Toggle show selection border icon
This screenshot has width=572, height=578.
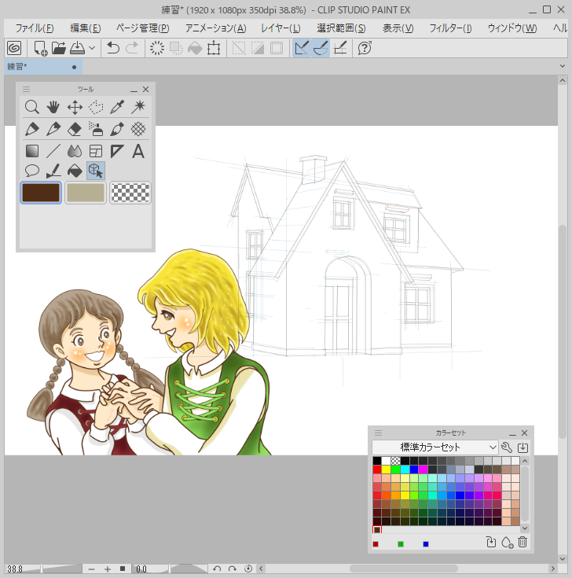[x=277, y=48]
